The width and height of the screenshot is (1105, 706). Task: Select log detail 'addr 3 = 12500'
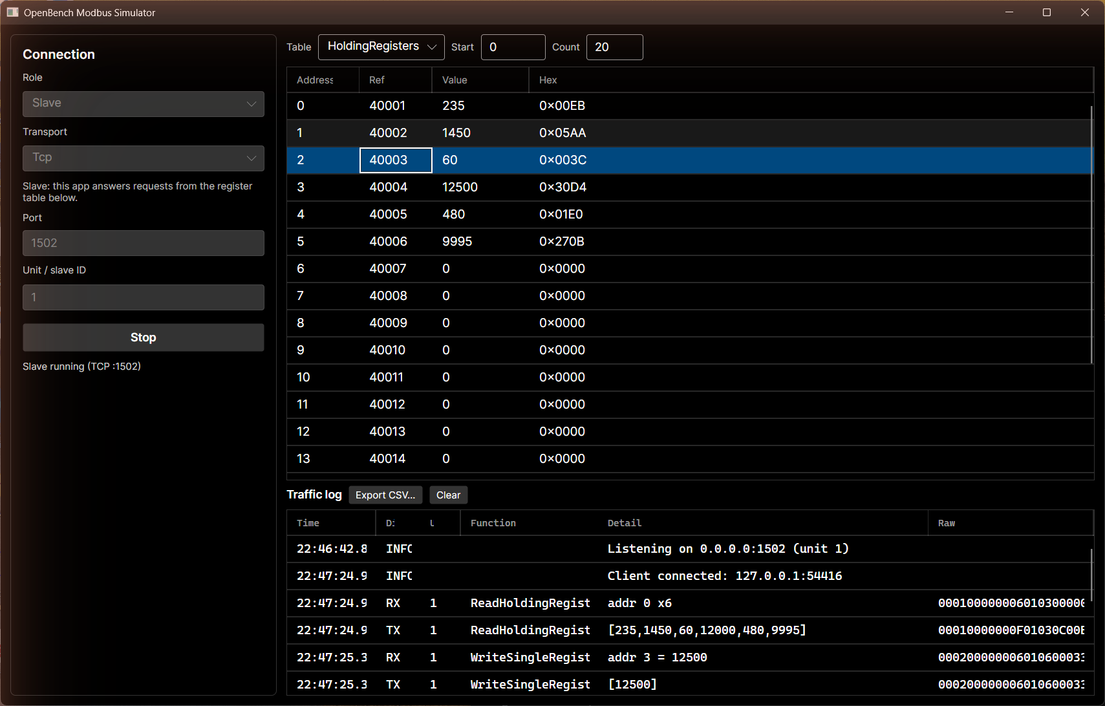coord(657,658)
